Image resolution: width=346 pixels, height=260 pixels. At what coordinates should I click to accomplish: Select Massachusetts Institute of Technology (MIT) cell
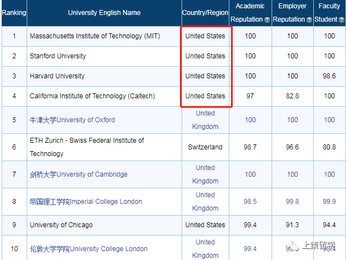coord(104,36)
